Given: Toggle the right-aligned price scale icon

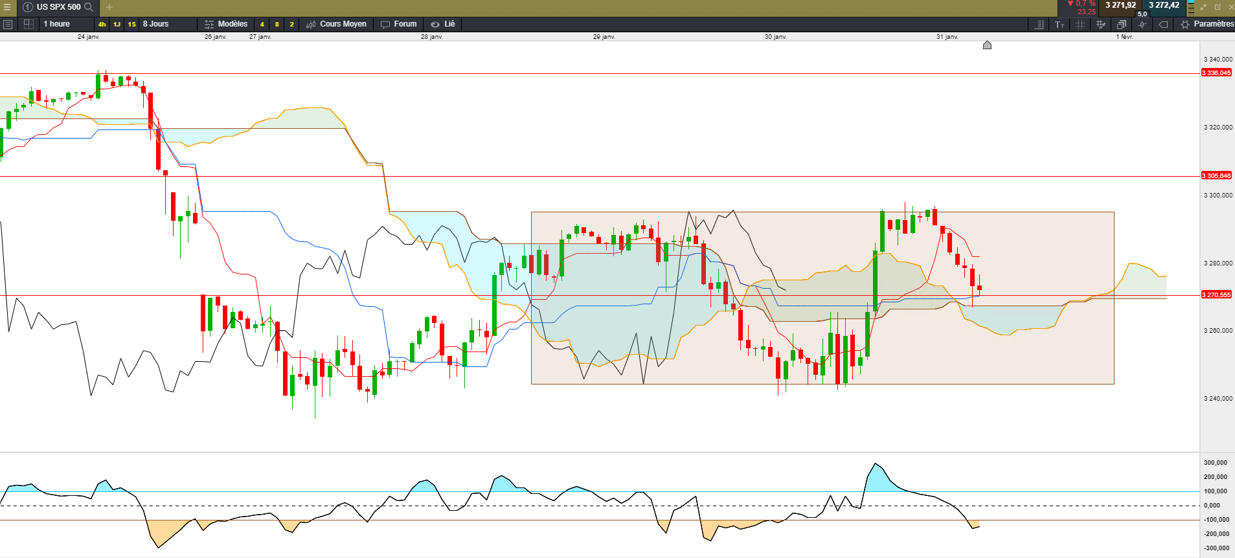Looking at the screenshot, I should click(x=1039, y=24).
